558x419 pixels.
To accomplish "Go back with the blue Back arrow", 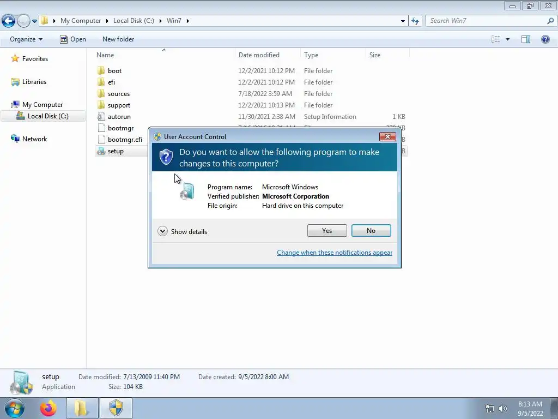I will point(9,21).
